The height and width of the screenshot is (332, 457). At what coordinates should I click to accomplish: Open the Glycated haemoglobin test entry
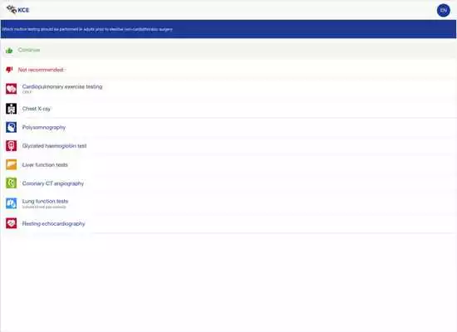(x=55, y=146)
